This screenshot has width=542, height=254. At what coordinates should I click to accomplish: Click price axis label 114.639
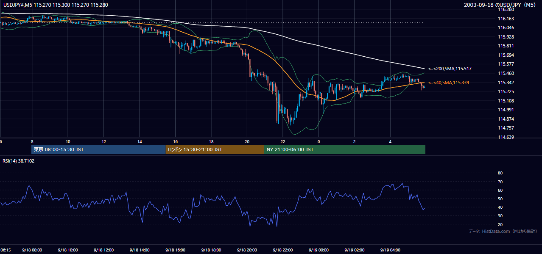(x=506, y=137)
